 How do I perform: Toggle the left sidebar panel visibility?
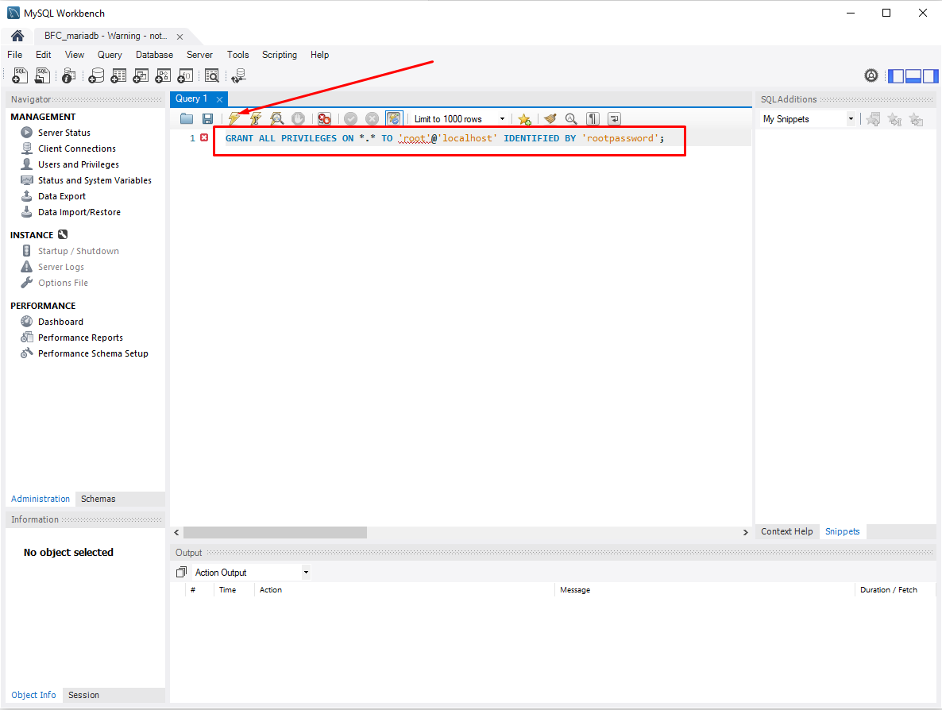coord(897,75)
